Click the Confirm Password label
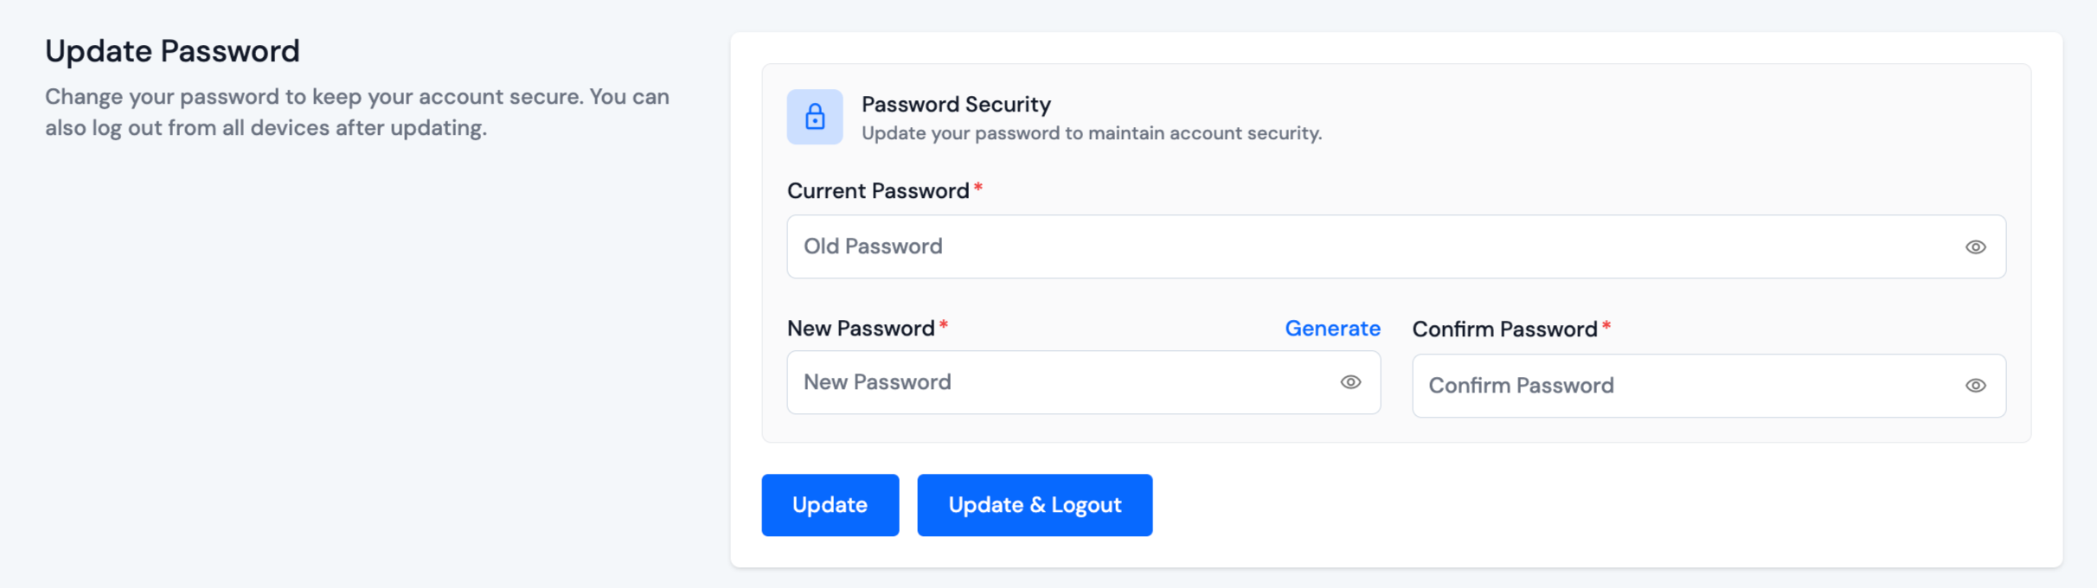 pos(1506,329)
